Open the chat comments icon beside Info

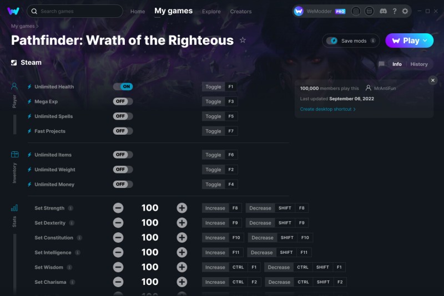[x=381, y=64]
